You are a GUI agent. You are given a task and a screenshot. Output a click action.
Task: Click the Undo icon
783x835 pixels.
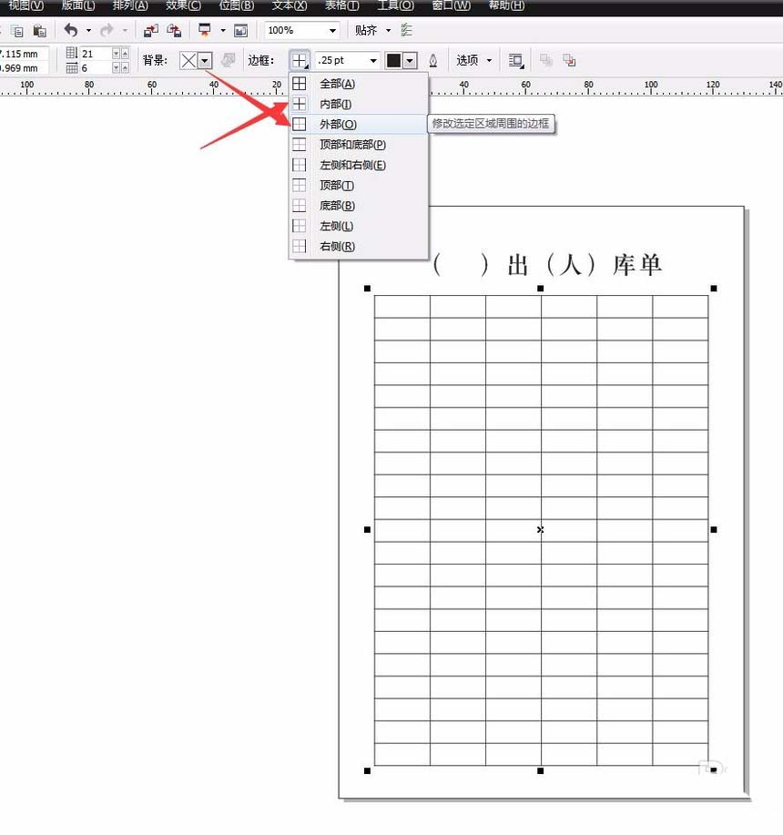[x=71, y=29]
